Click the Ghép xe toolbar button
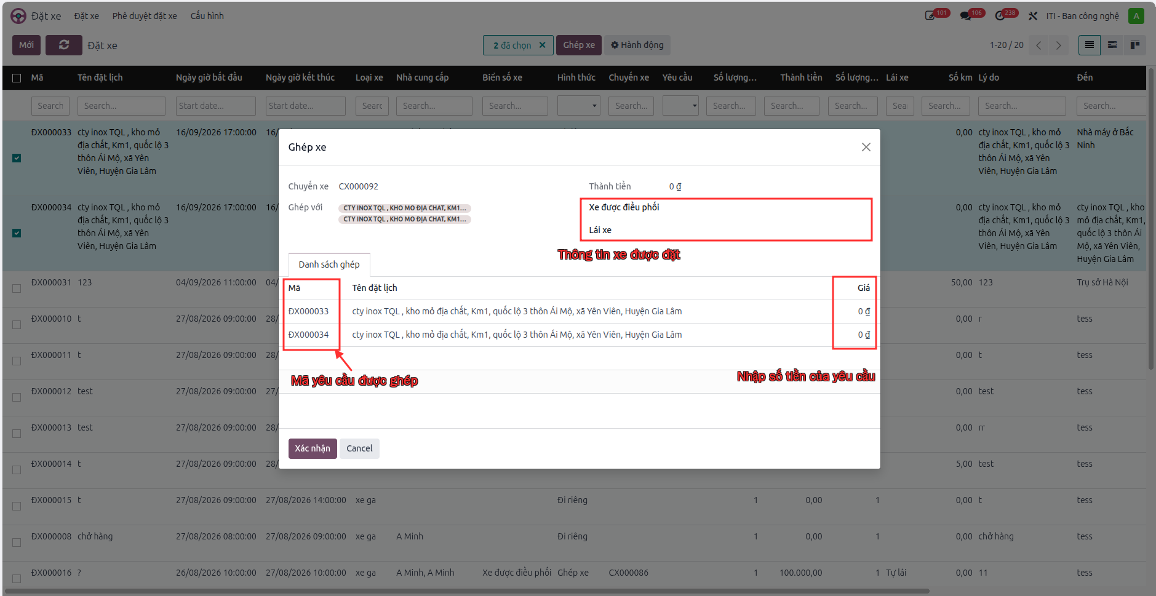 579,45
